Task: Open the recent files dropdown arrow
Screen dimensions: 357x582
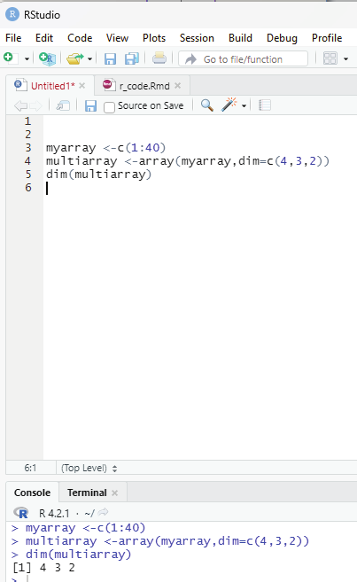Action: point(89,58)
